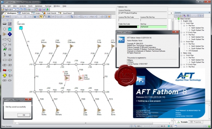The width and height of the screenshot is (212, 129).
Task: Click the binoculars find icon
Action: pyautogui.click(x=49, y=17)
